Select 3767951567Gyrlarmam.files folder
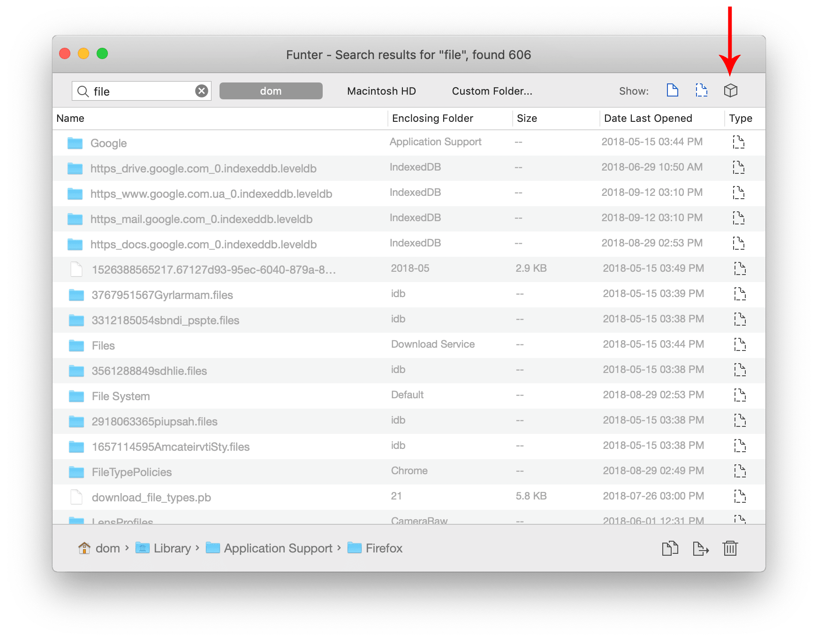818x641 pixels. pos(409,295)
